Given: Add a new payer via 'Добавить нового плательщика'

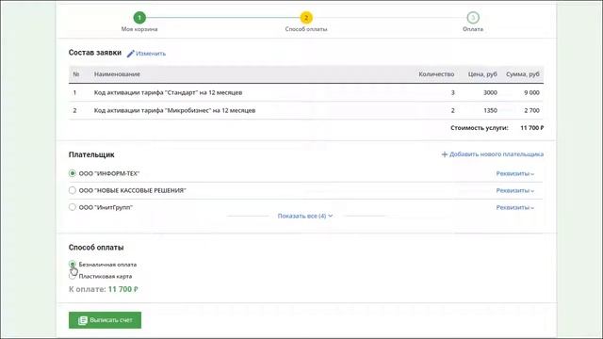Looking at the screenshot, I should point(492,154).
